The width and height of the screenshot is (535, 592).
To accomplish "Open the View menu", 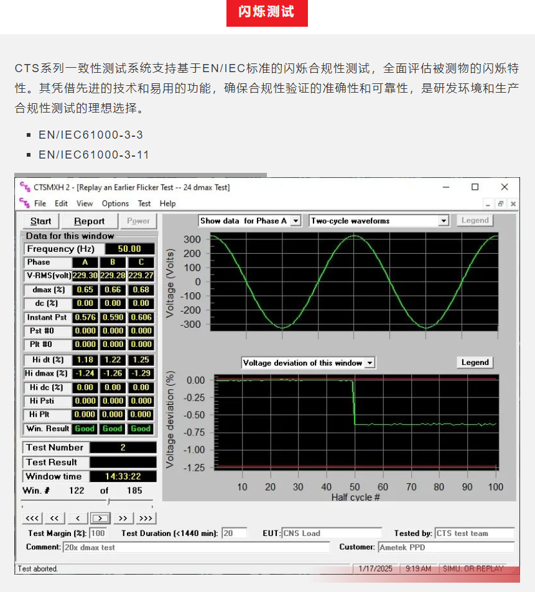I will coord(85,203).
